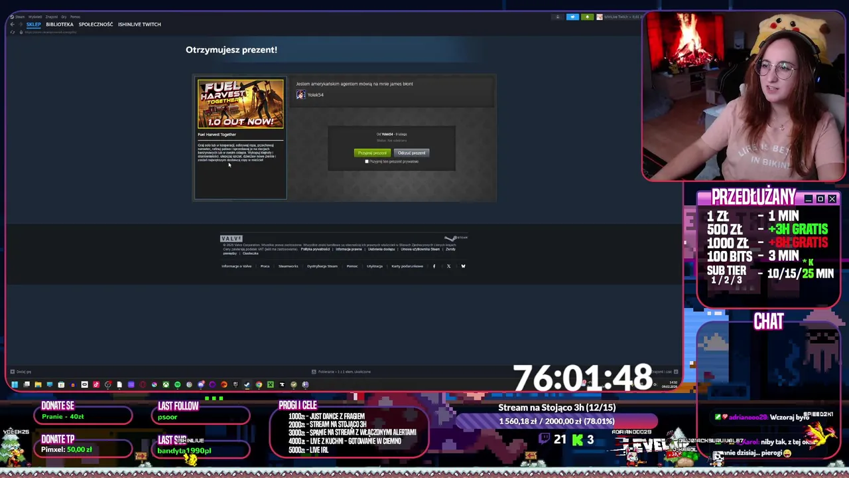
Task: Open the Xbox app from the taskbar
Action: 166,384
